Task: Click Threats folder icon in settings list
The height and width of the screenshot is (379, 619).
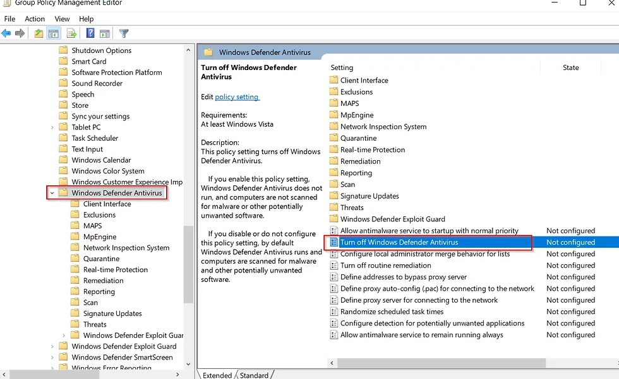Action: [x=334, y=207]
